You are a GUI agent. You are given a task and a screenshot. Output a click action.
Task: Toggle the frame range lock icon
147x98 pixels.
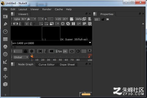point(26,51)
